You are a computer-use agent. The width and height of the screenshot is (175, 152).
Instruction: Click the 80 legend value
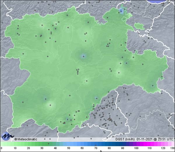(x=109, y=148)
